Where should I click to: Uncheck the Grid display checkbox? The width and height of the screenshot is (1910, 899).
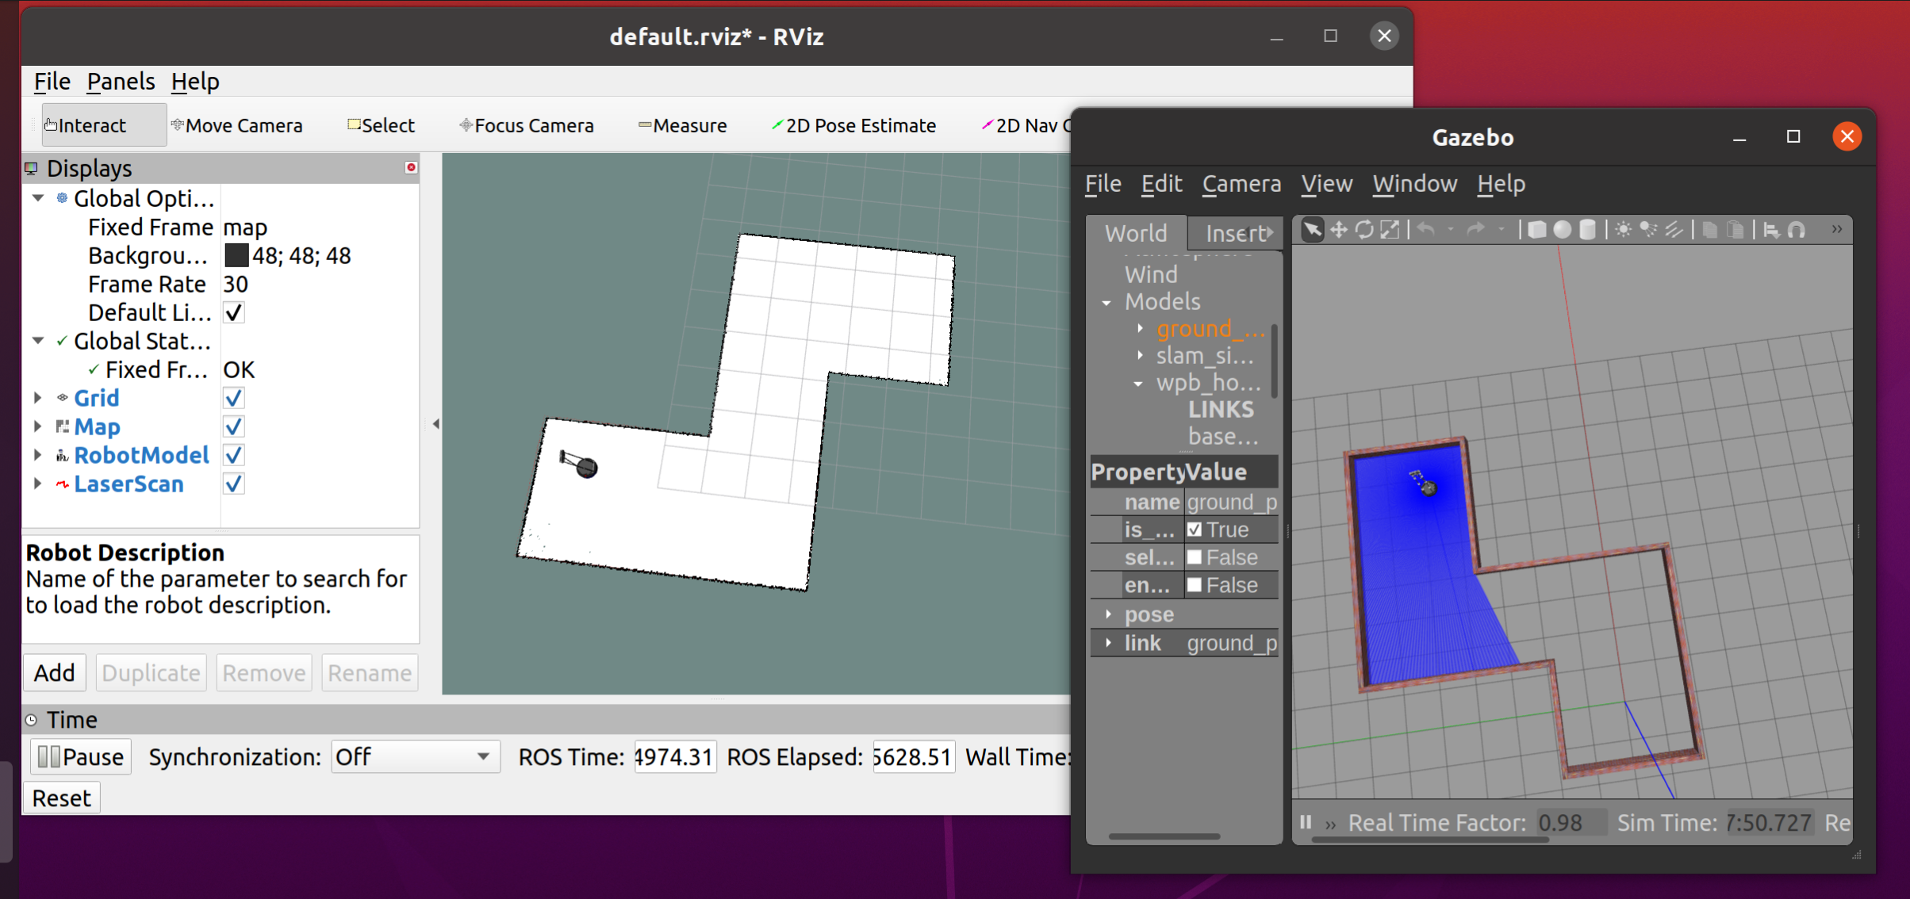tap(233, 398)
